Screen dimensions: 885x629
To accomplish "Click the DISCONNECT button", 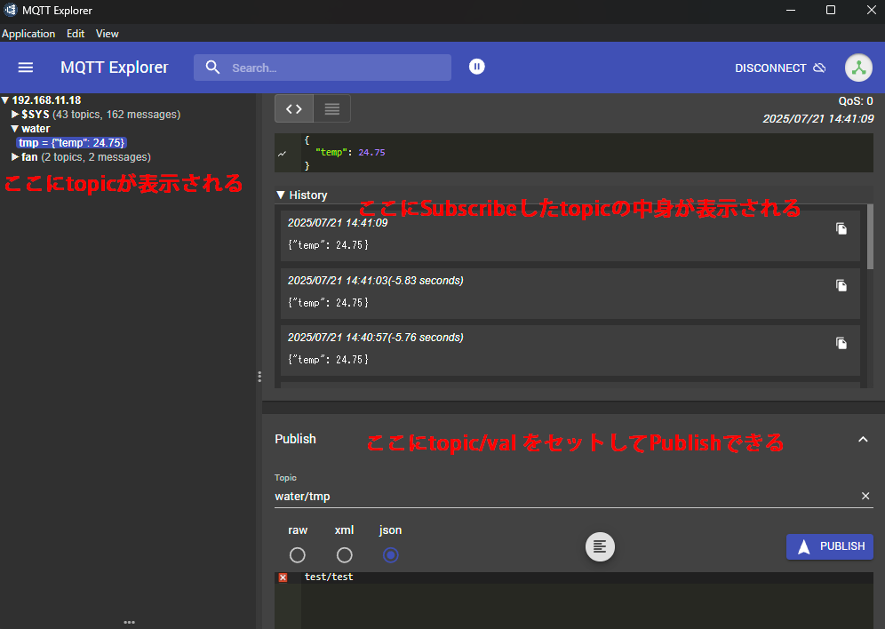I will click(x=780, y=68).
